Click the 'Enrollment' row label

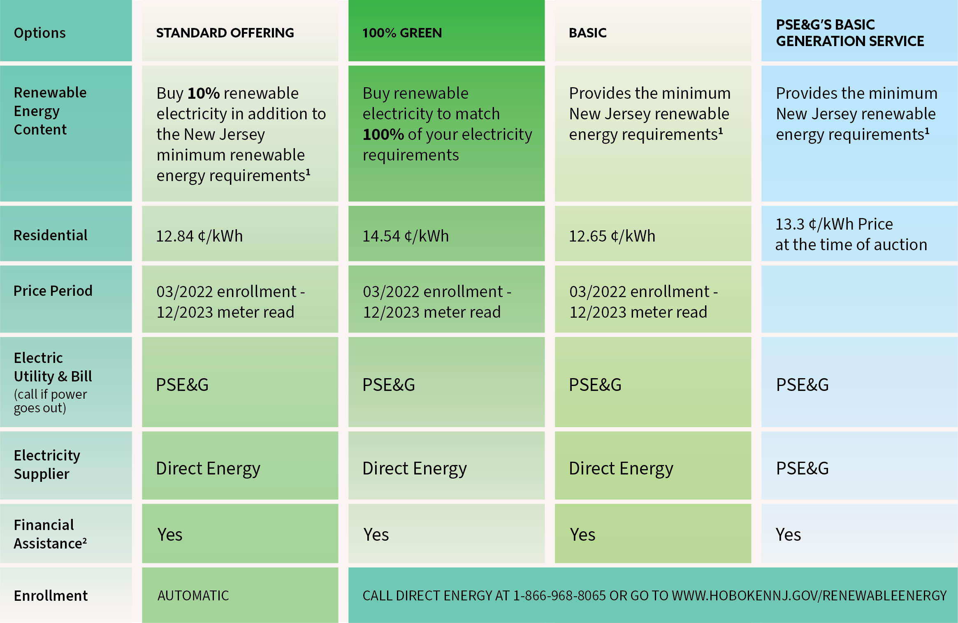pos(66,595)
